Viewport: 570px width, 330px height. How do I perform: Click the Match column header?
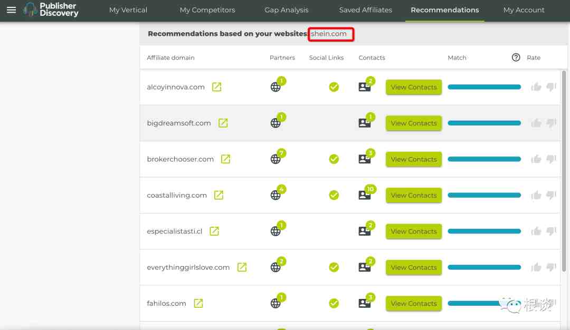pyautogui.click(x=457, y=57)
